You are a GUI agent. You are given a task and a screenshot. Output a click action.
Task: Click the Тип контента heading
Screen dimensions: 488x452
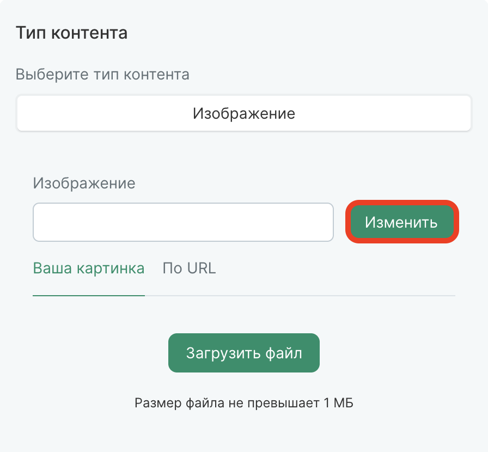pos(71,33)
